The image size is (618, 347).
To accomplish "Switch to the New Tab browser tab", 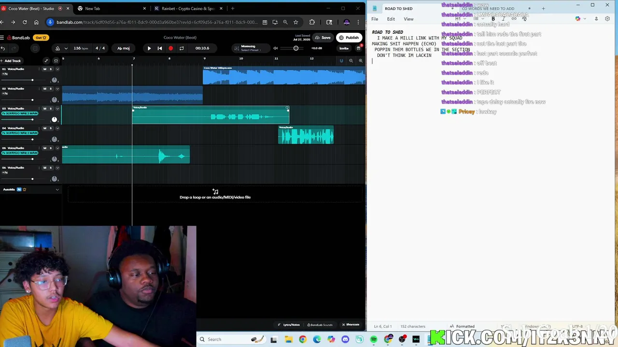I will tap(111, 8).
